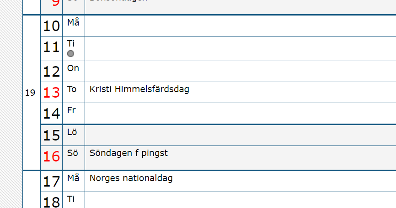Click date number 12
The image size is (396, 208).
pyautogui.click(x=52, y=72)
